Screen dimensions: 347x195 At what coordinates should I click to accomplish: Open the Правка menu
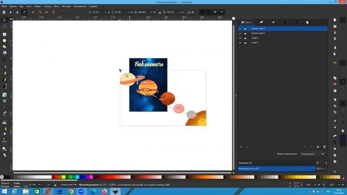pos(13,6)
